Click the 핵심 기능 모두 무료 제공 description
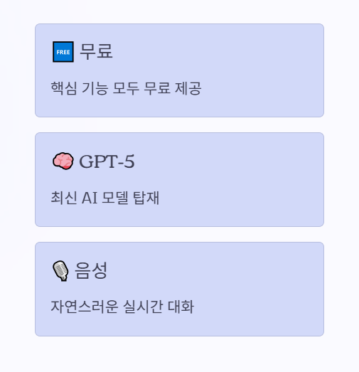The height and width of the screenshot is (372, 359). (x=126, y=88)
